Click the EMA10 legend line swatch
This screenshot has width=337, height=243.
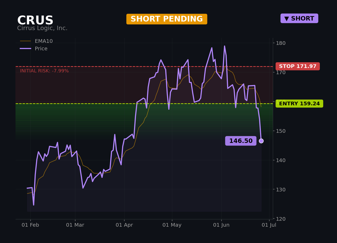[x=25, y=41]
